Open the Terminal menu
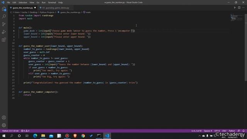 point(52,3)
